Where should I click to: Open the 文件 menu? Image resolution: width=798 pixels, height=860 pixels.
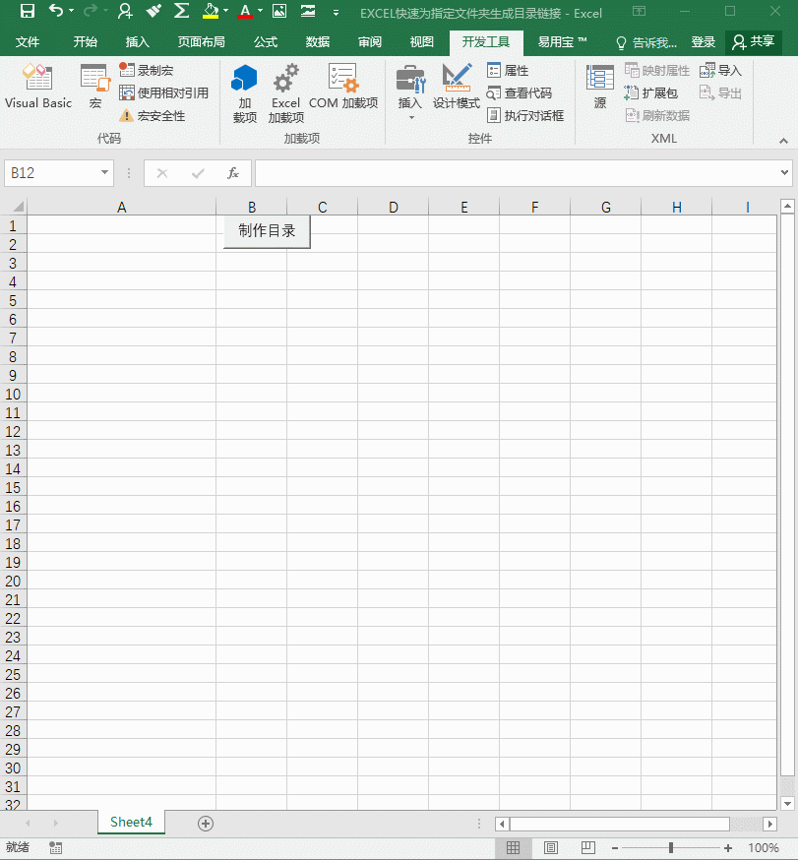tap(28, 41)
